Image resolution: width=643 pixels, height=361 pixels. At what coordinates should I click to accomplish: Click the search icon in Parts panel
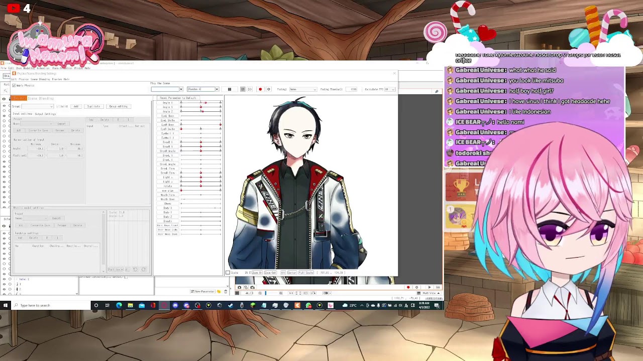tap(6, 91)
